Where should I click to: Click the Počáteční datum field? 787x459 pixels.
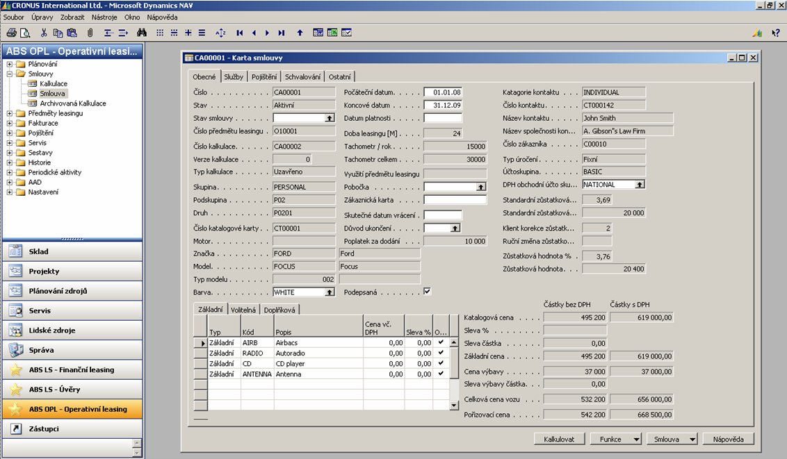click(x=443, y=92)
